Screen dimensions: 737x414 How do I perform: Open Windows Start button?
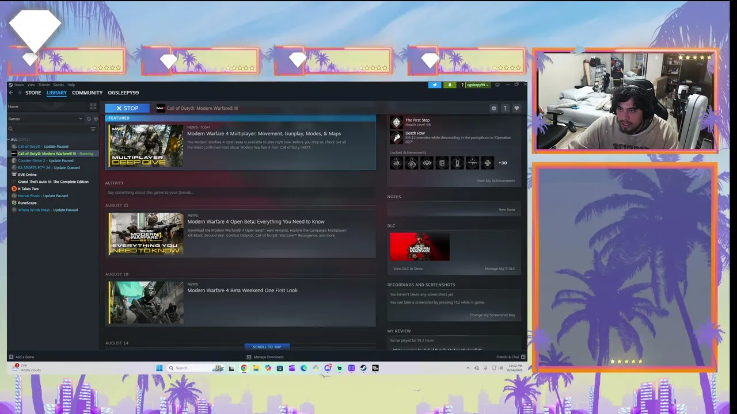[159, 368]
